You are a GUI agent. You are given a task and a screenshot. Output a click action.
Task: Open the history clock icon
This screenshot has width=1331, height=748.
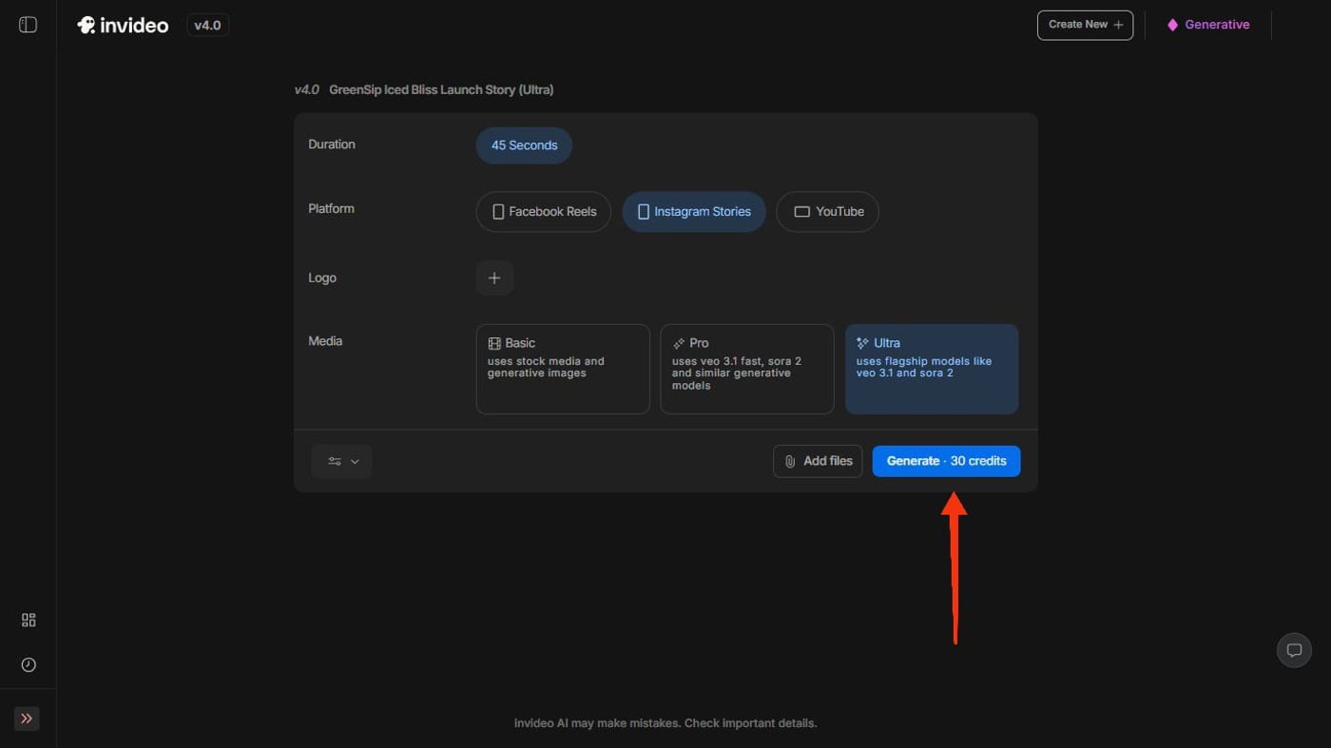(x=29, y=664)
